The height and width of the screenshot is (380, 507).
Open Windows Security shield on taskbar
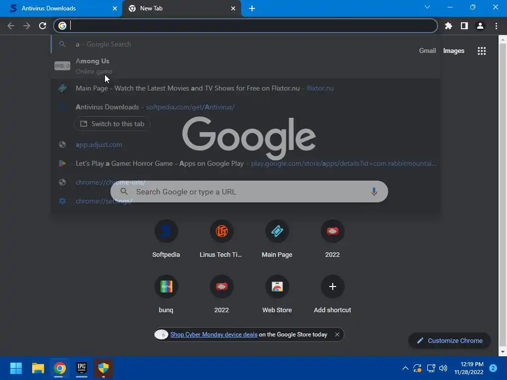[103, 368]
